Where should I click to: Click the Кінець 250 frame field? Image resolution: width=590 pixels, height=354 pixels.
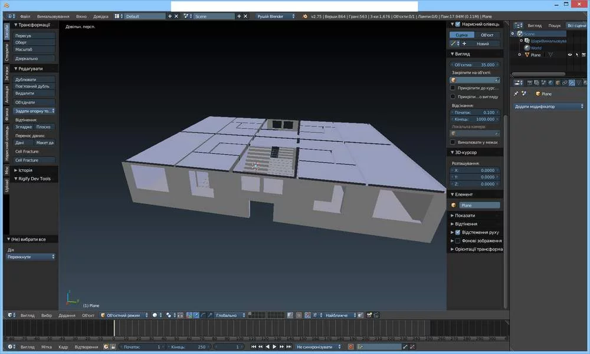click(x=189, y=347)
